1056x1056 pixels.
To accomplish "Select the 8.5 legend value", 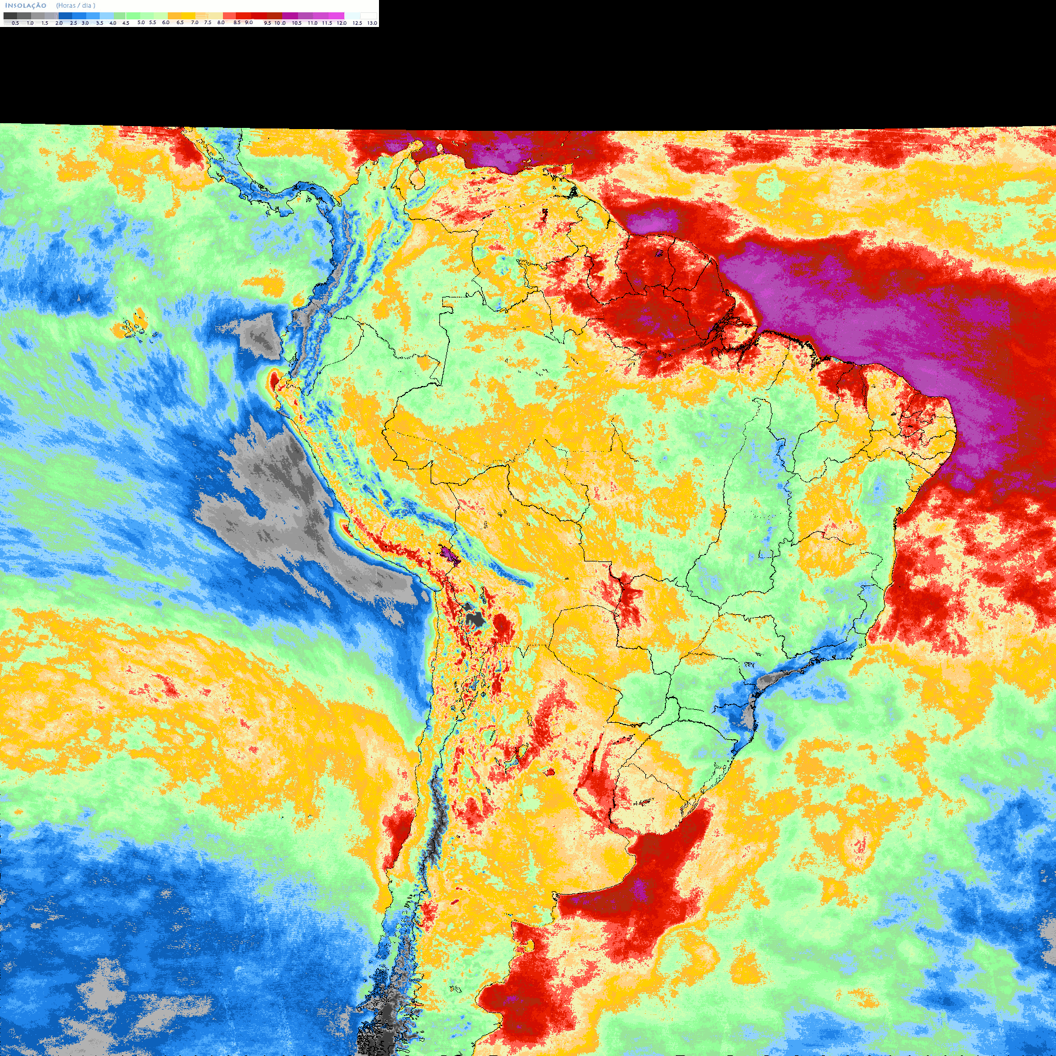I will click(237, 22).
